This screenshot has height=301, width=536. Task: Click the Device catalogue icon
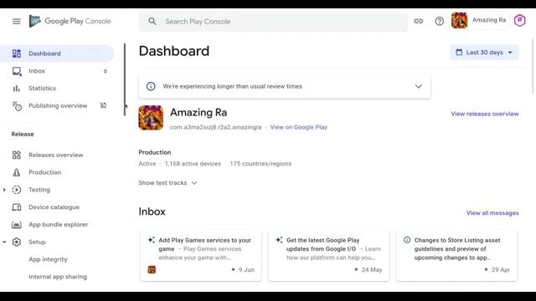point(17,207)
